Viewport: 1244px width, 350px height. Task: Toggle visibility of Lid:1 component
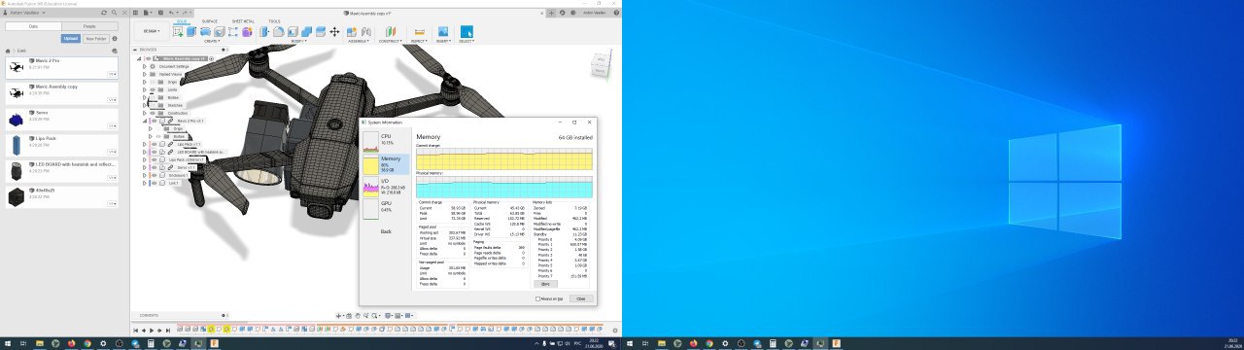[x=155, y=182]
